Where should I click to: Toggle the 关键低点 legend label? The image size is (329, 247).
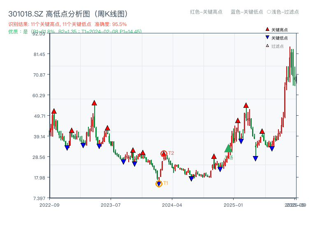pyautogui.click(x=280, y=38)
